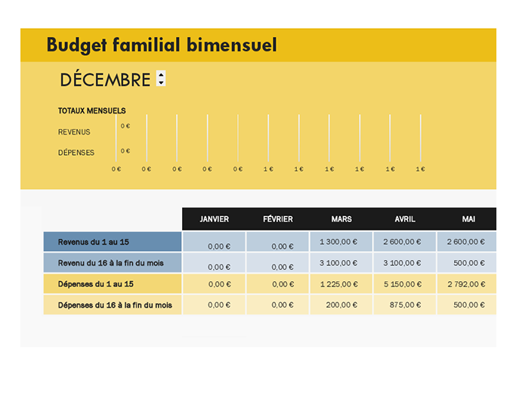Click the TOTAUX MENSUELS chart heading
The image size is (510, 393).
click(91, 111)
